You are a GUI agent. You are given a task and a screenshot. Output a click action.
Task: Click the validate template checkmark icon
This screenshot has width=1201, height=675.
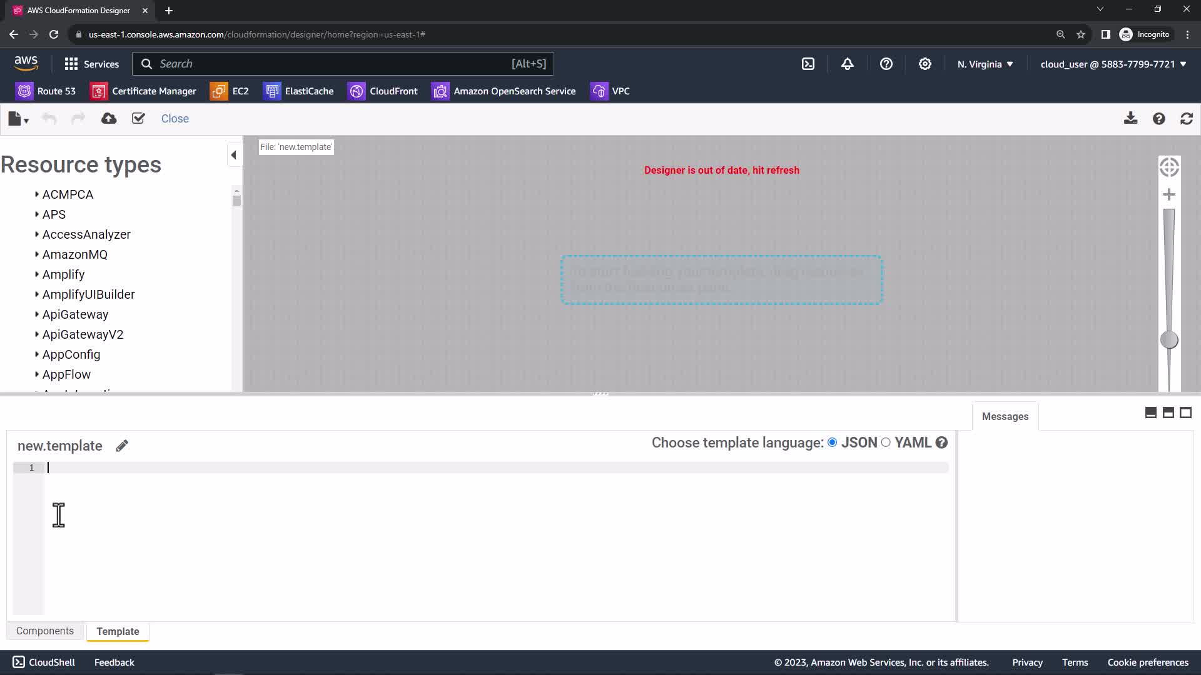point(138,119)
